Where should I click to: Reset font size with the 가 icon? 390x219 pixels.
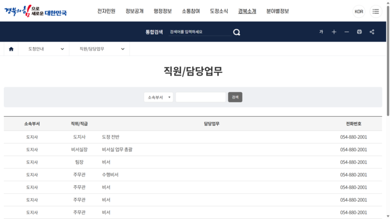click(x=321, y=32)
